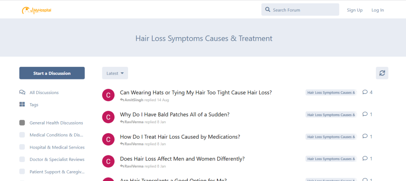
Task: Open the Latest sort dropdown
Action: coord(115,73)
